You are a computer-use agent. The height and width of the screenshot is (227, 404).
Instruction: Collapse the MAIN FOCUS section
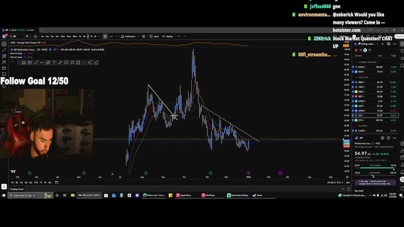pyautogui.click(x=356, y=77)
